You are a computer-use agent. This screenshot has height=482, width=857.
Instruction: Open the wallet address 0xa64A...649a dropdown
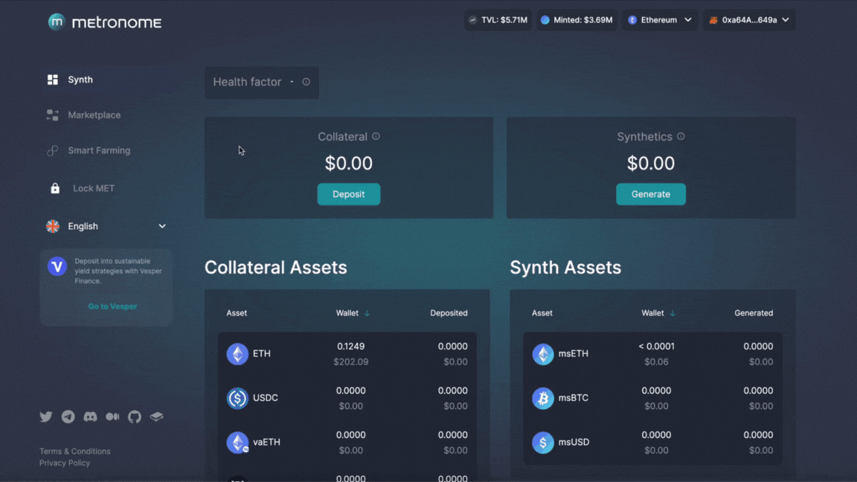click(749, 20)
